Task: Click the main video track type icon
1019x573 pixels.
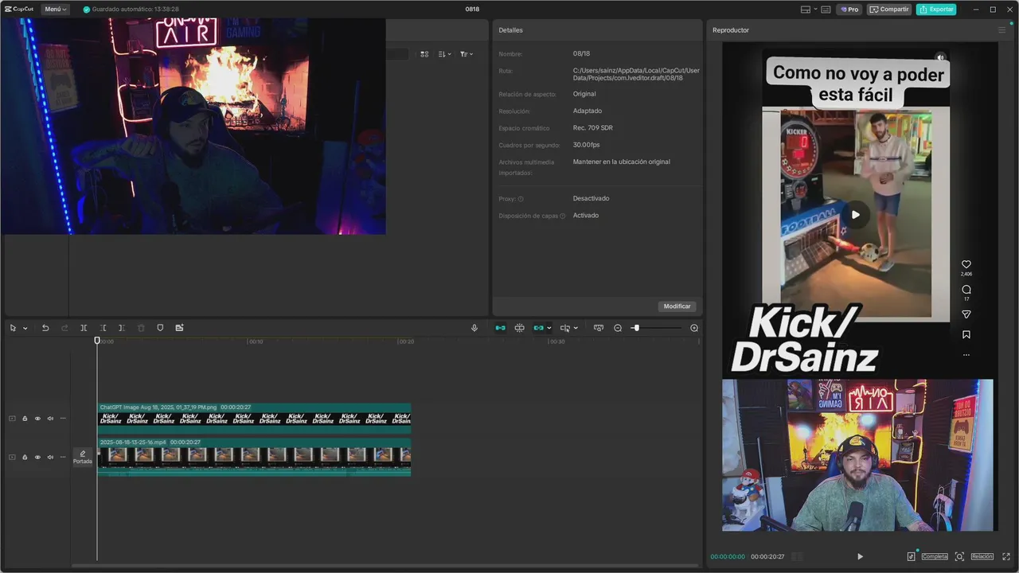Action: (12, 457)
